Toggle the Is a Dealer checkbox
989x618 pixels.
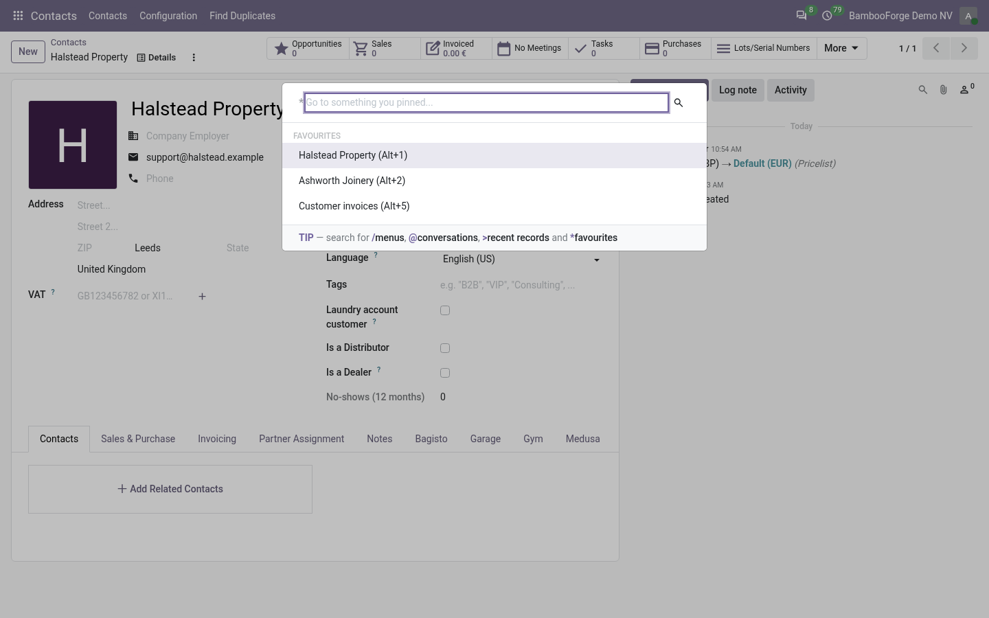point(445,373)
